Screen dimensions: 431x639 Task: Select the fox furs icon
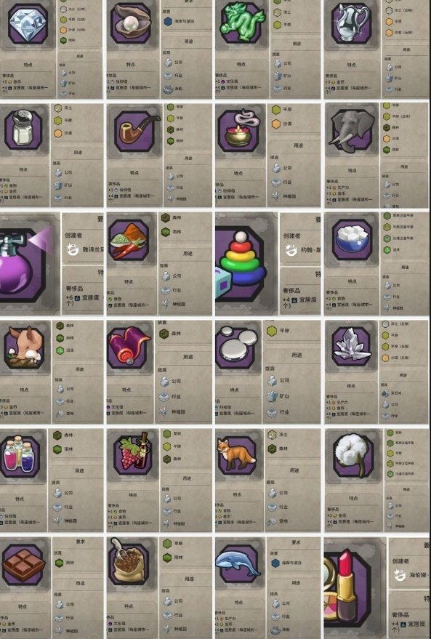(x=237, y=455)
